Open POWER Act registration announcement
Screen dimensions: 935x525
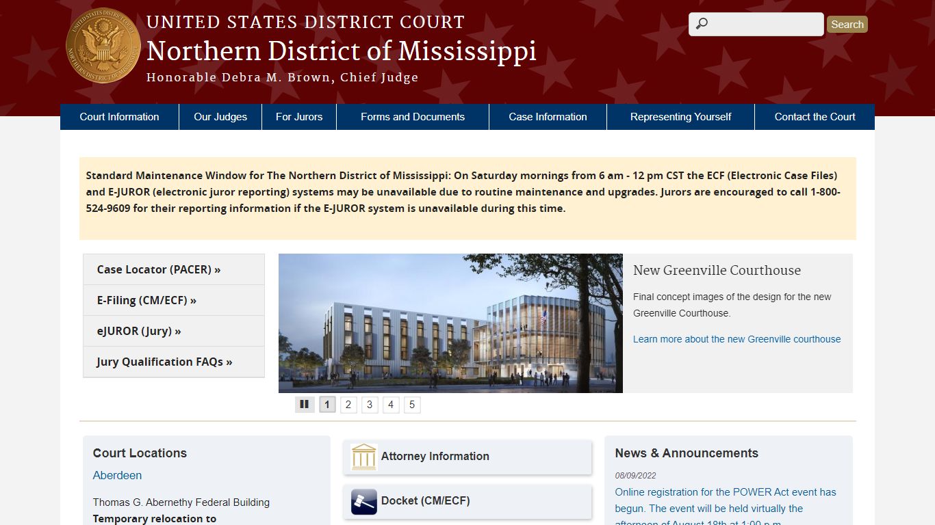[x=726, y=508]
